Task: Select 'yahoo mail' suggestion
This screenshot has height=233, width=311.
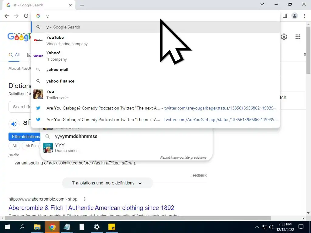Action: tap(155, 69)
